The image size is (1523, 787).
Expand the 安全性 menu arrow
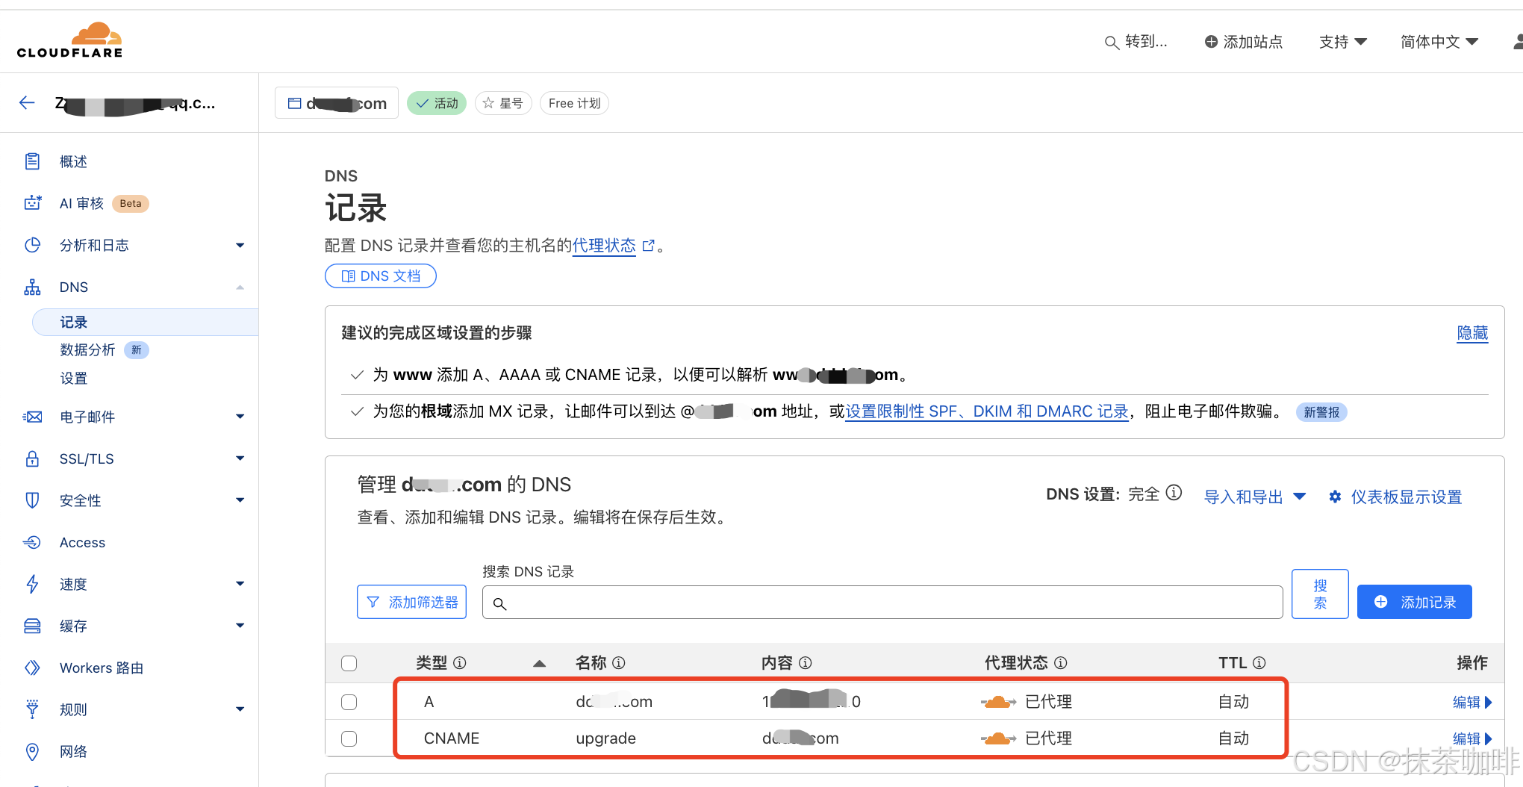pyautogui.click(x=240, y=500)
